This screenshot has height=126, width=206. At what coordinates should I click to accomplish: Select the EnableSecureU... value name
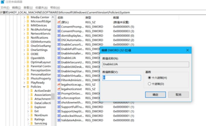72,62
